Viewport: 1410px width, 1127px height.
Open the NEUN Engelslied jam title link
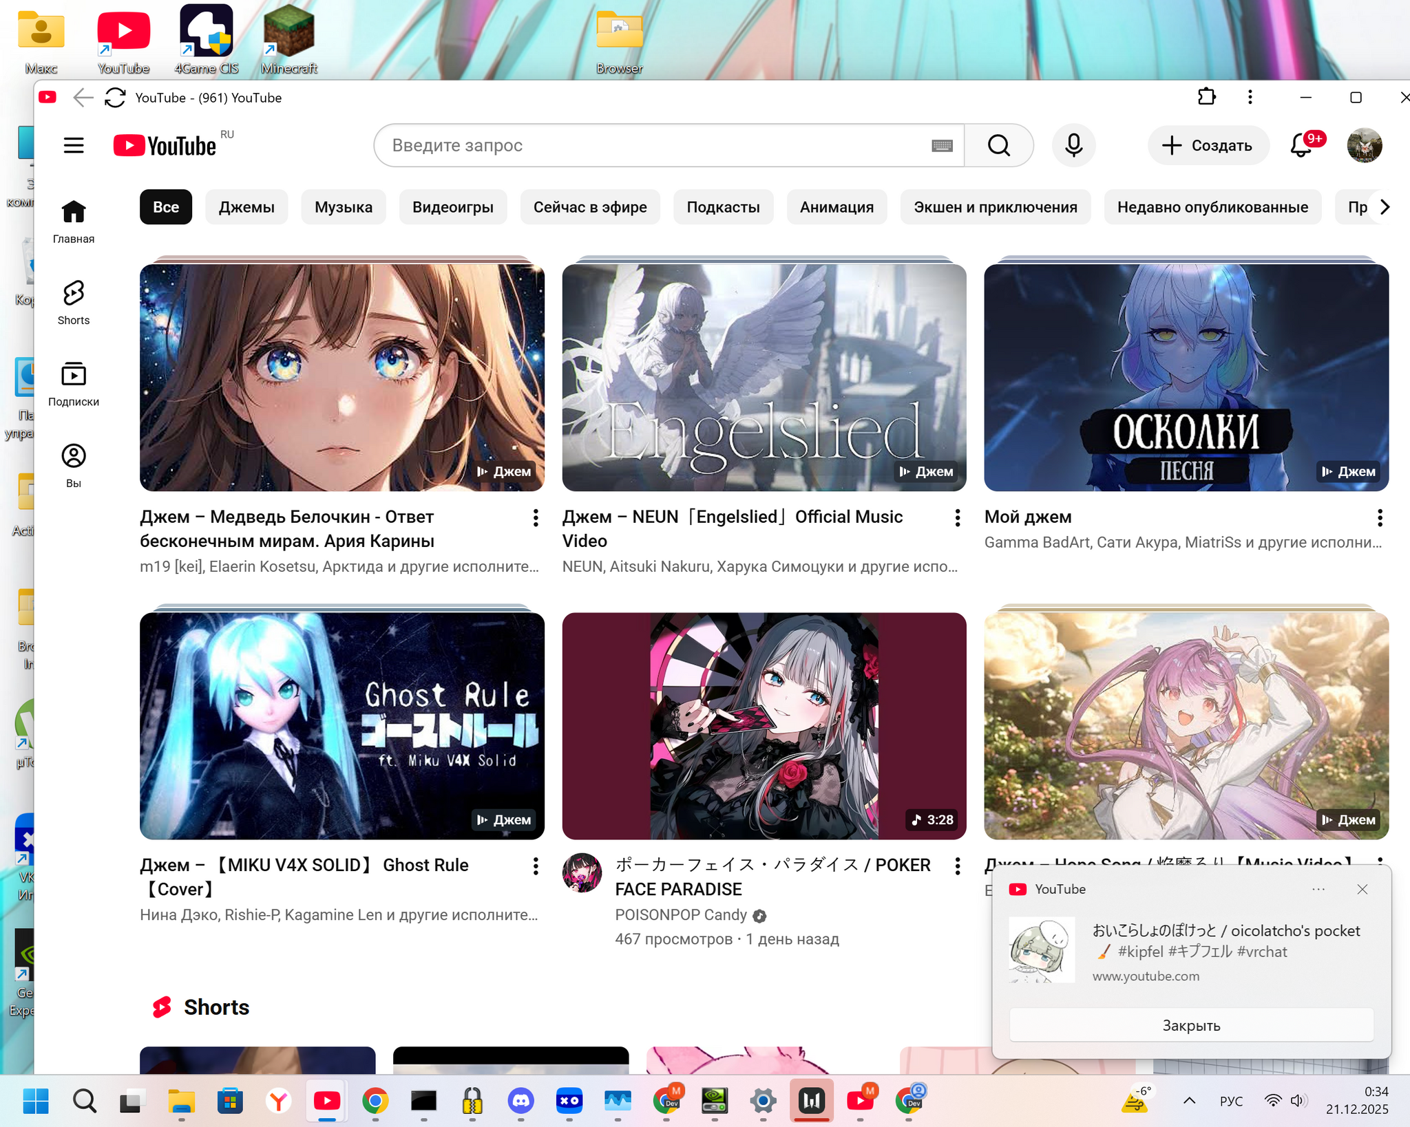coord(733,529)
